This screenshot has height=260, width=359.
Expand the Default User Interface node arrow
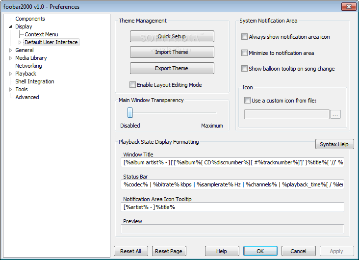[x=20, y=42]
